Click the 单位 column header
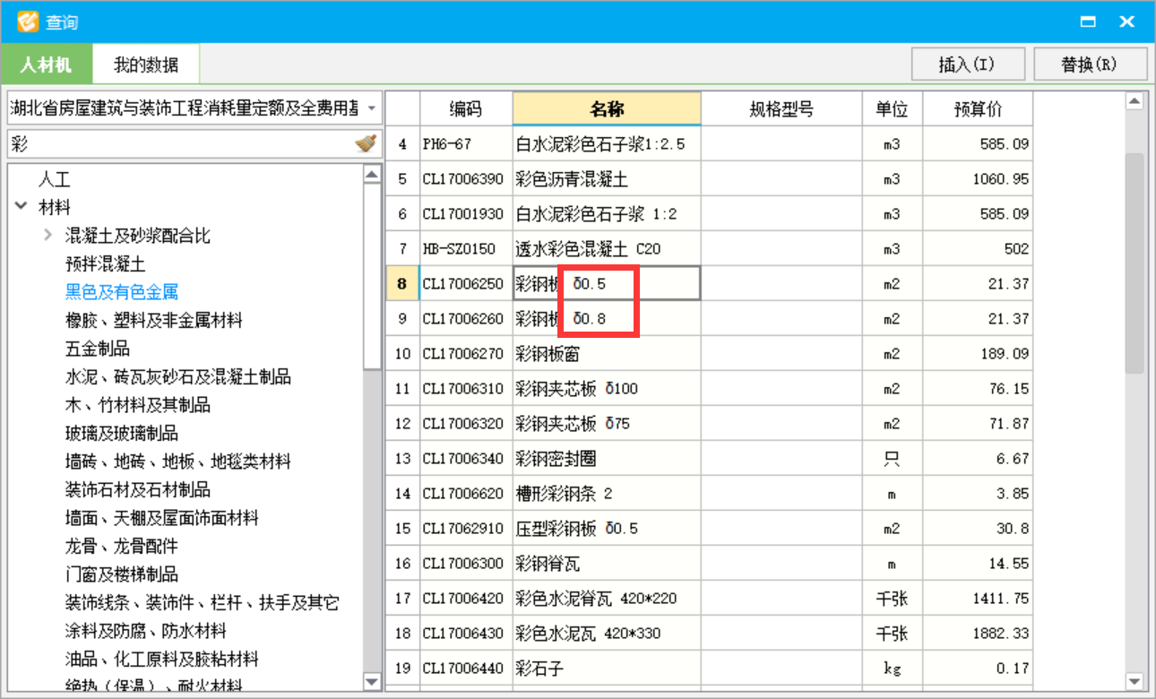The width and height of the screenshot is (1156, 699). [x=892, y=109]
